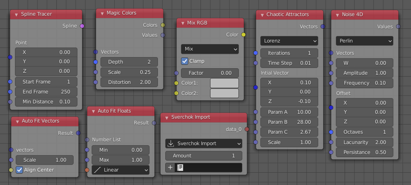This screenshot has height=185, width=411.
Task: Click the Min Distance input socket
Action: click(10, 102)
